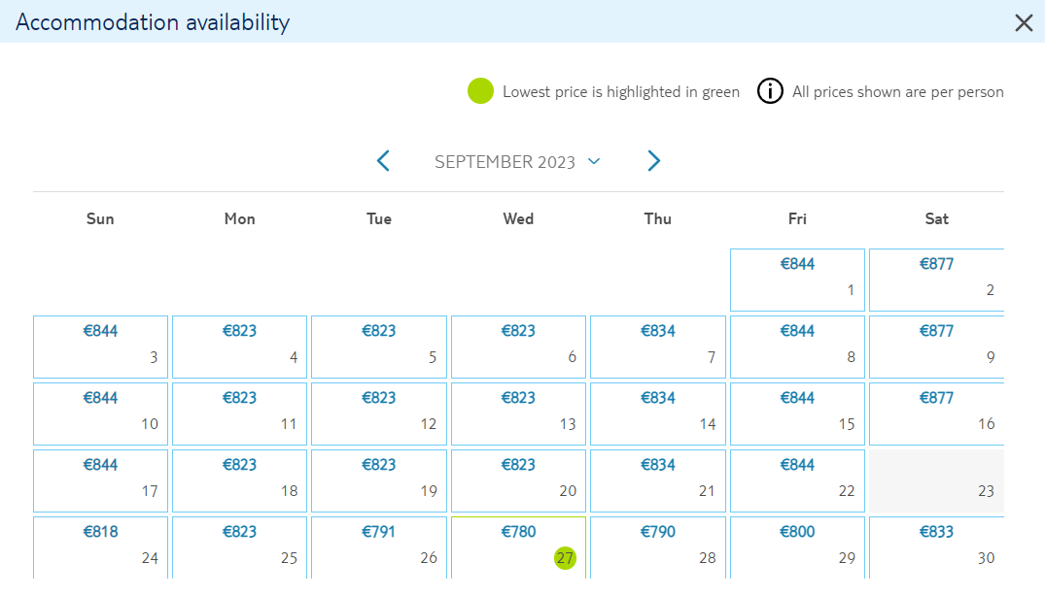
Task: Select September 28 priced €790
Action: pos(658,546)
